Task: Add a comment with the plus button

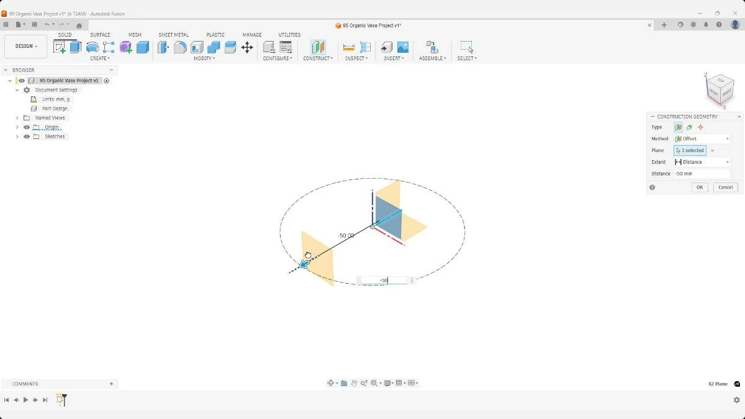Action: (112, 384)
